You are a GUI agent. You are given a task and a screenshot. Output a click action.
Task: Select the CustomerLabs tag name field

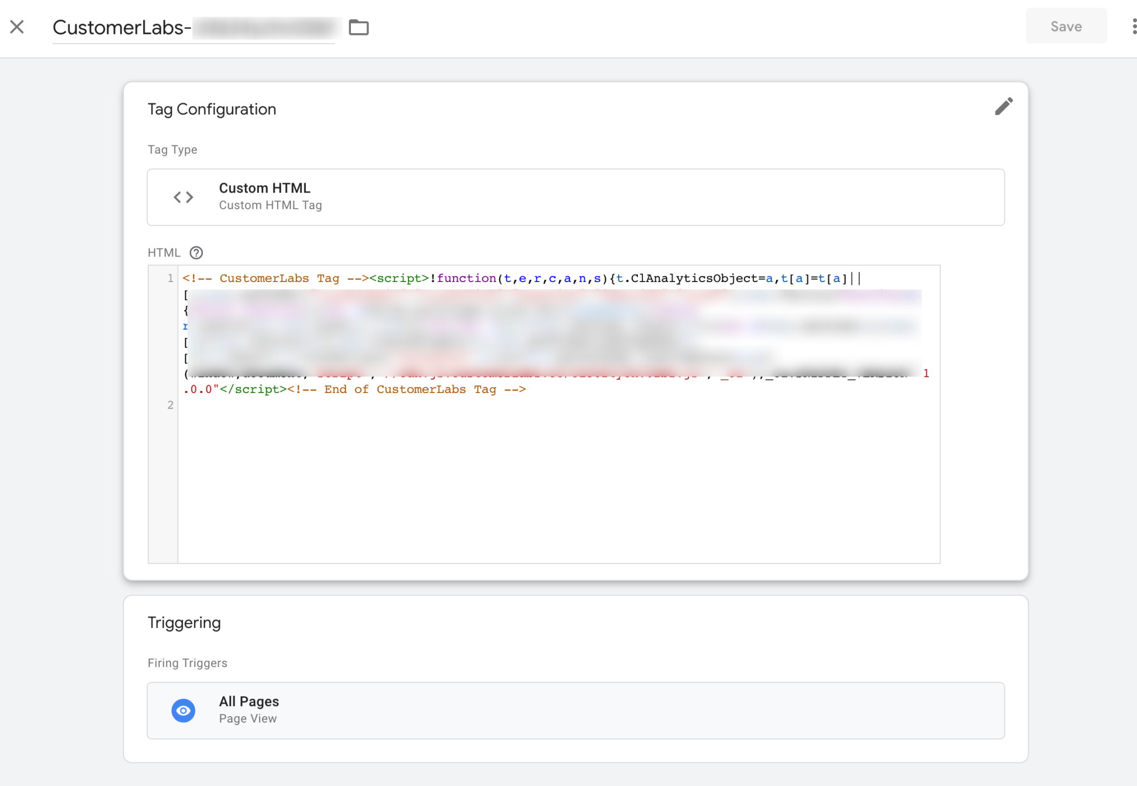(x=194, y=27)
